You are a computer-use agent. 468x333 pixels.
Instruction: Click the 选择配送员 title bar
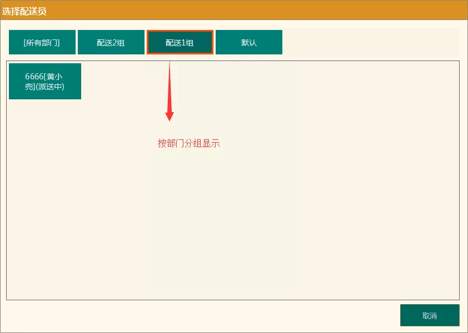point(233,11)
